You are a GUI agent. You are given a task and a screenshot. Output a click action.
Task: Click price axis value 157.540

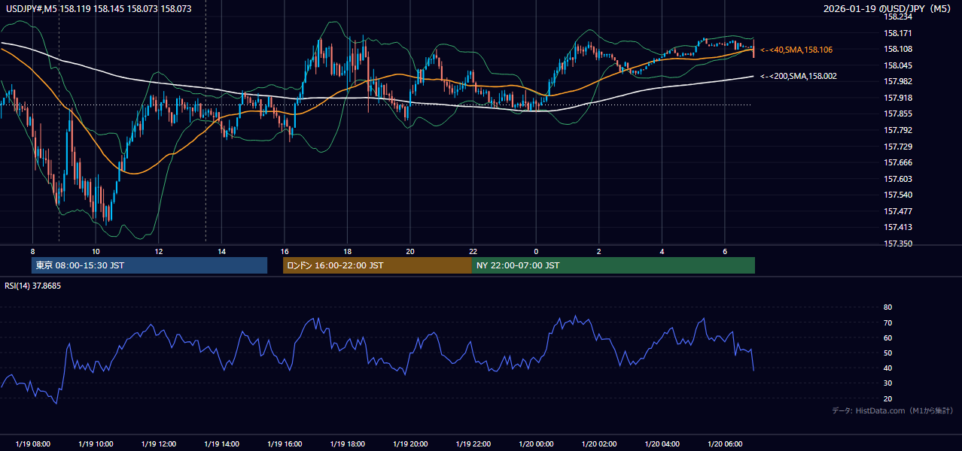point(897,195)
